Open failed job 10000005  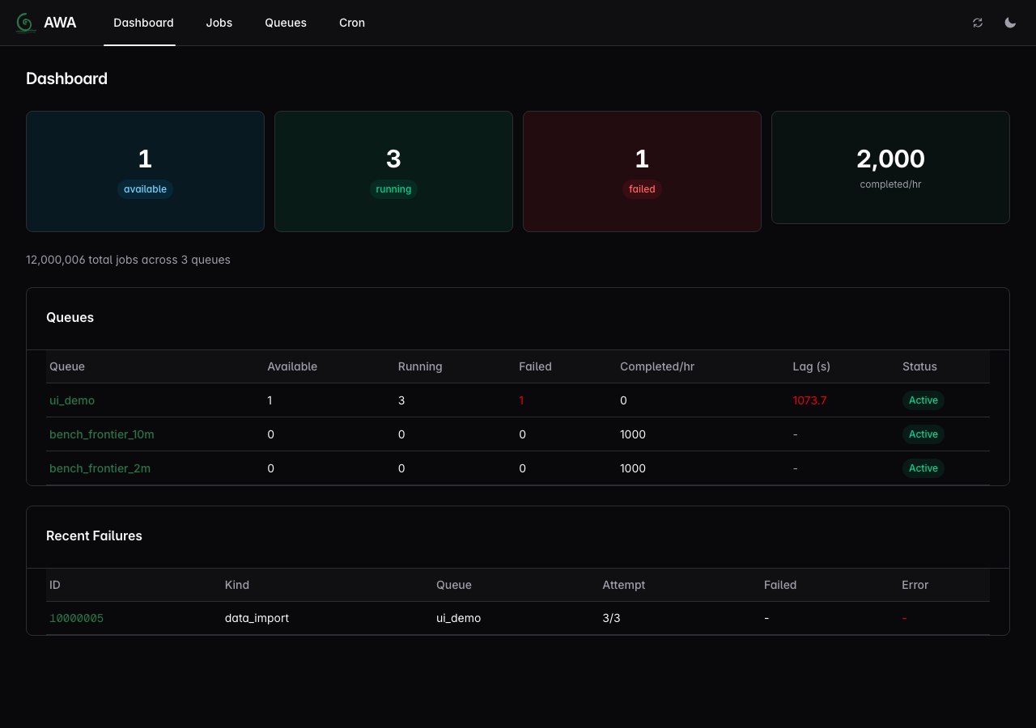click(76, 618)
